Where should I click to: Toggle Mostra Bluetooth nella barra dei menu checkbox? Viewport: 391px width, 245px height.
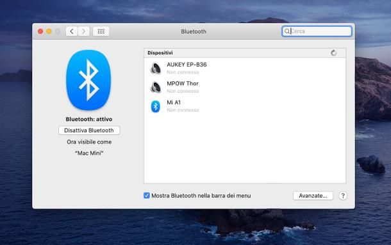[x=147, y=196]
